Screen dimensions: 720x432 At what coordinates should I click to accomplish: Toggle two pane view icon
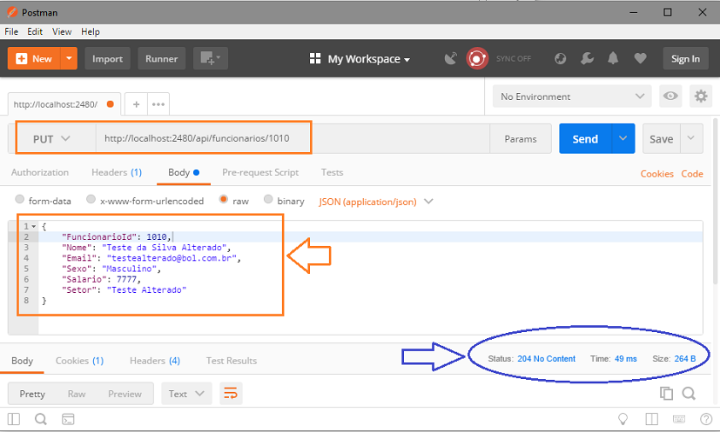pyautogui.click(x=651, y=419)
